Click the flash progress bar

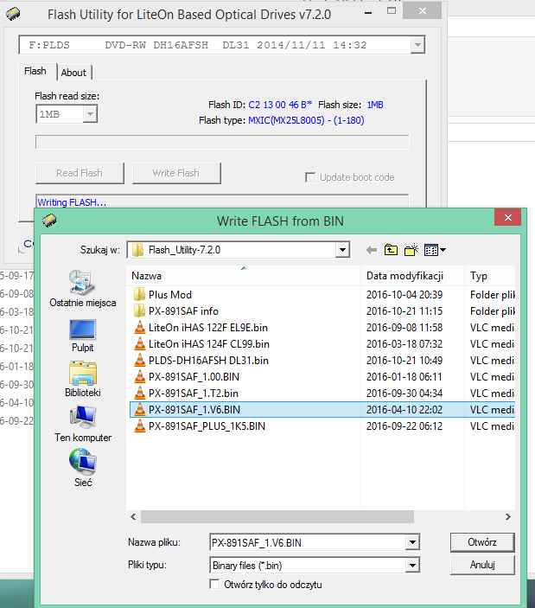[x=222, y=142]
